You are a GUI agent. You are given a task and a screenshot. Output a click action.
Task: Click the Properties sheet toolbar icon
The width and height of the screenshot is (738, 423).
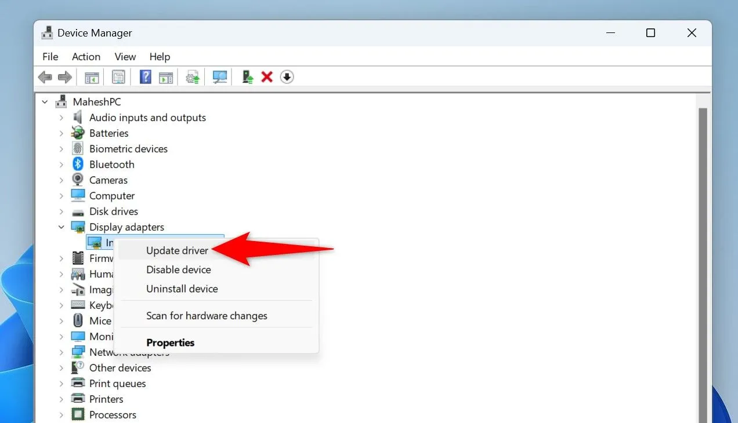(x=118, y=76)
